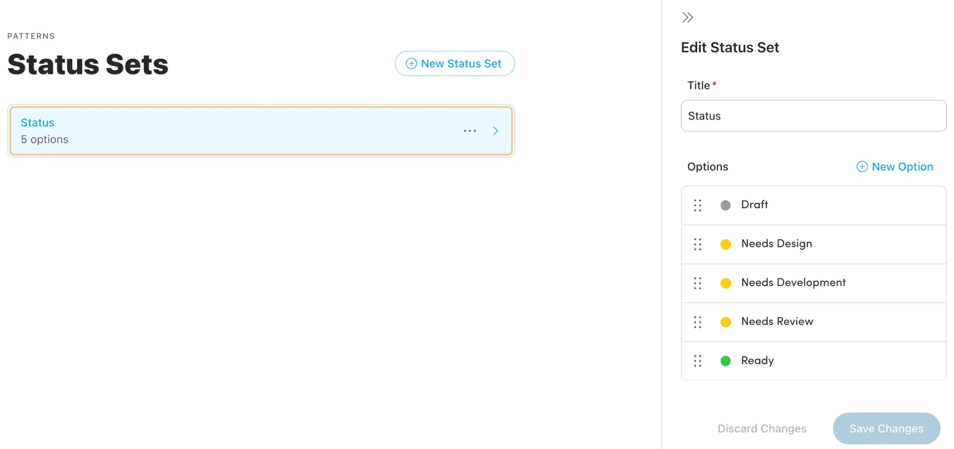
Task: Select the Needs Review option text
Action: pyautogui.click(x=777, y=321)
